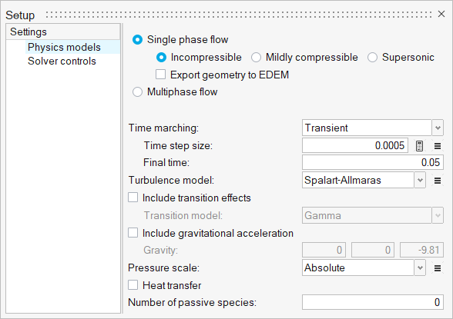Select the Multiphase flow radio button
453x319 pixels.
(x=137, y=92)
